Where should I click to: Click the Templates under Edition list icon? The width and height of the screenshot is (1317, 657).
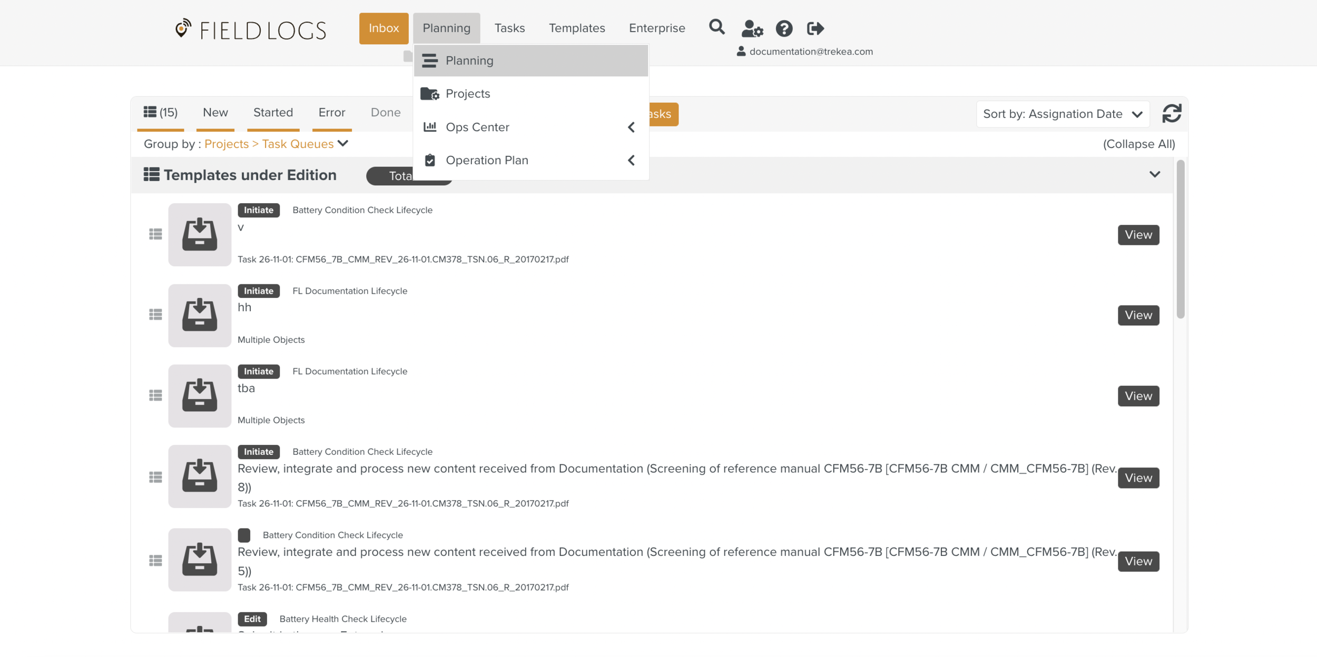151,174
